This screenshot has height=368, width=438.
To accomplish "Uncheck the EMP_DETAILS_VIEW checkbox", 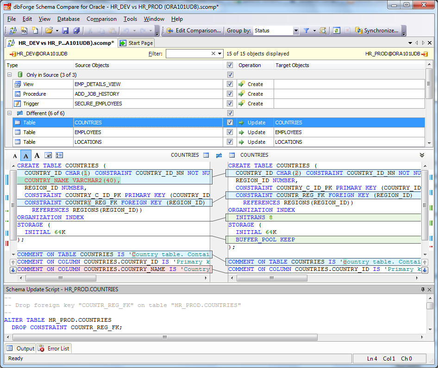I will tap(230, 84).
